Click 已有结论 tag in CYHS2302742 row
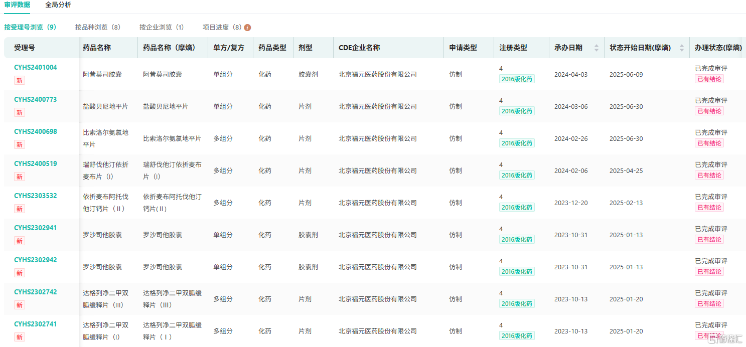The width and height of the screenshot is (746, 347). pos(709,303)
